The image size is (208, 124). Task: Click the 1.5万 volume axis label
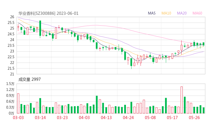10,84
